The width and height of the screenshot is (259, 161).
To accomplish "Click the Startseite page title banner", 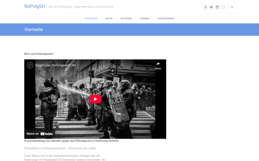I will (x=129, y=30).
